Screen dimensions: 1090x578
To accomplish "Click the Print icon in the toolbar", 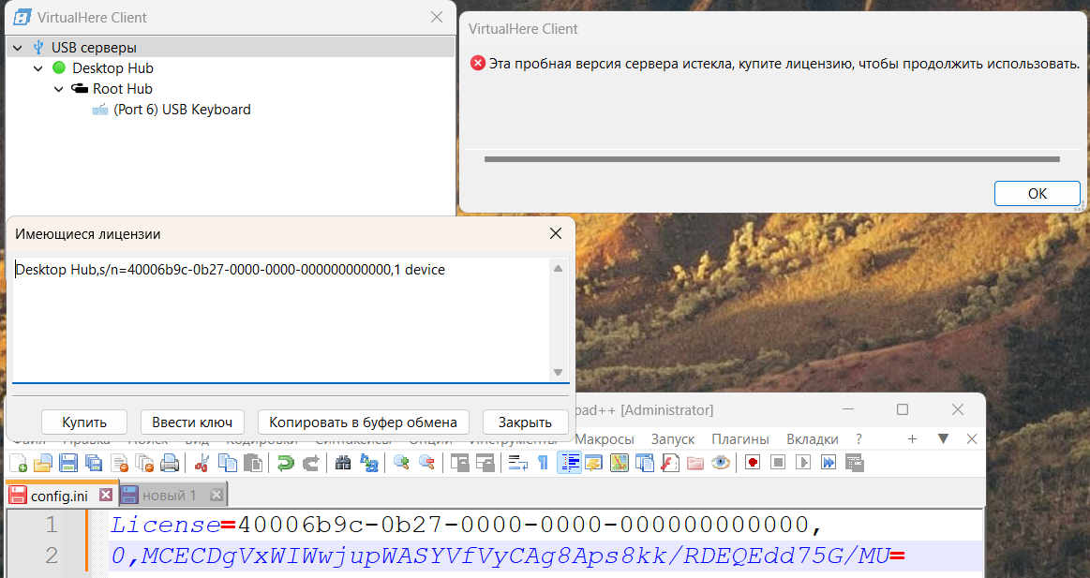I will tap(170, 462).
